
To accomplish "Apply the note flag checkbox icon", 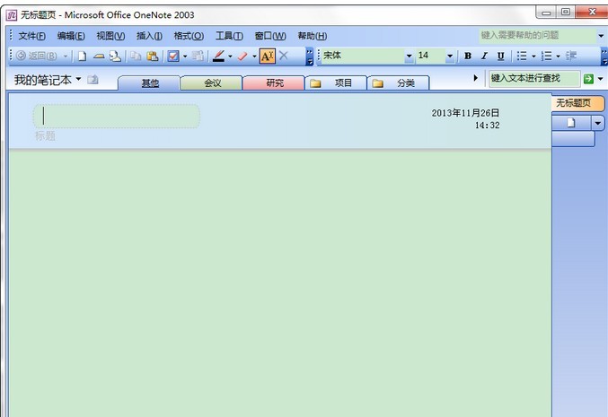I will [173, 56].
